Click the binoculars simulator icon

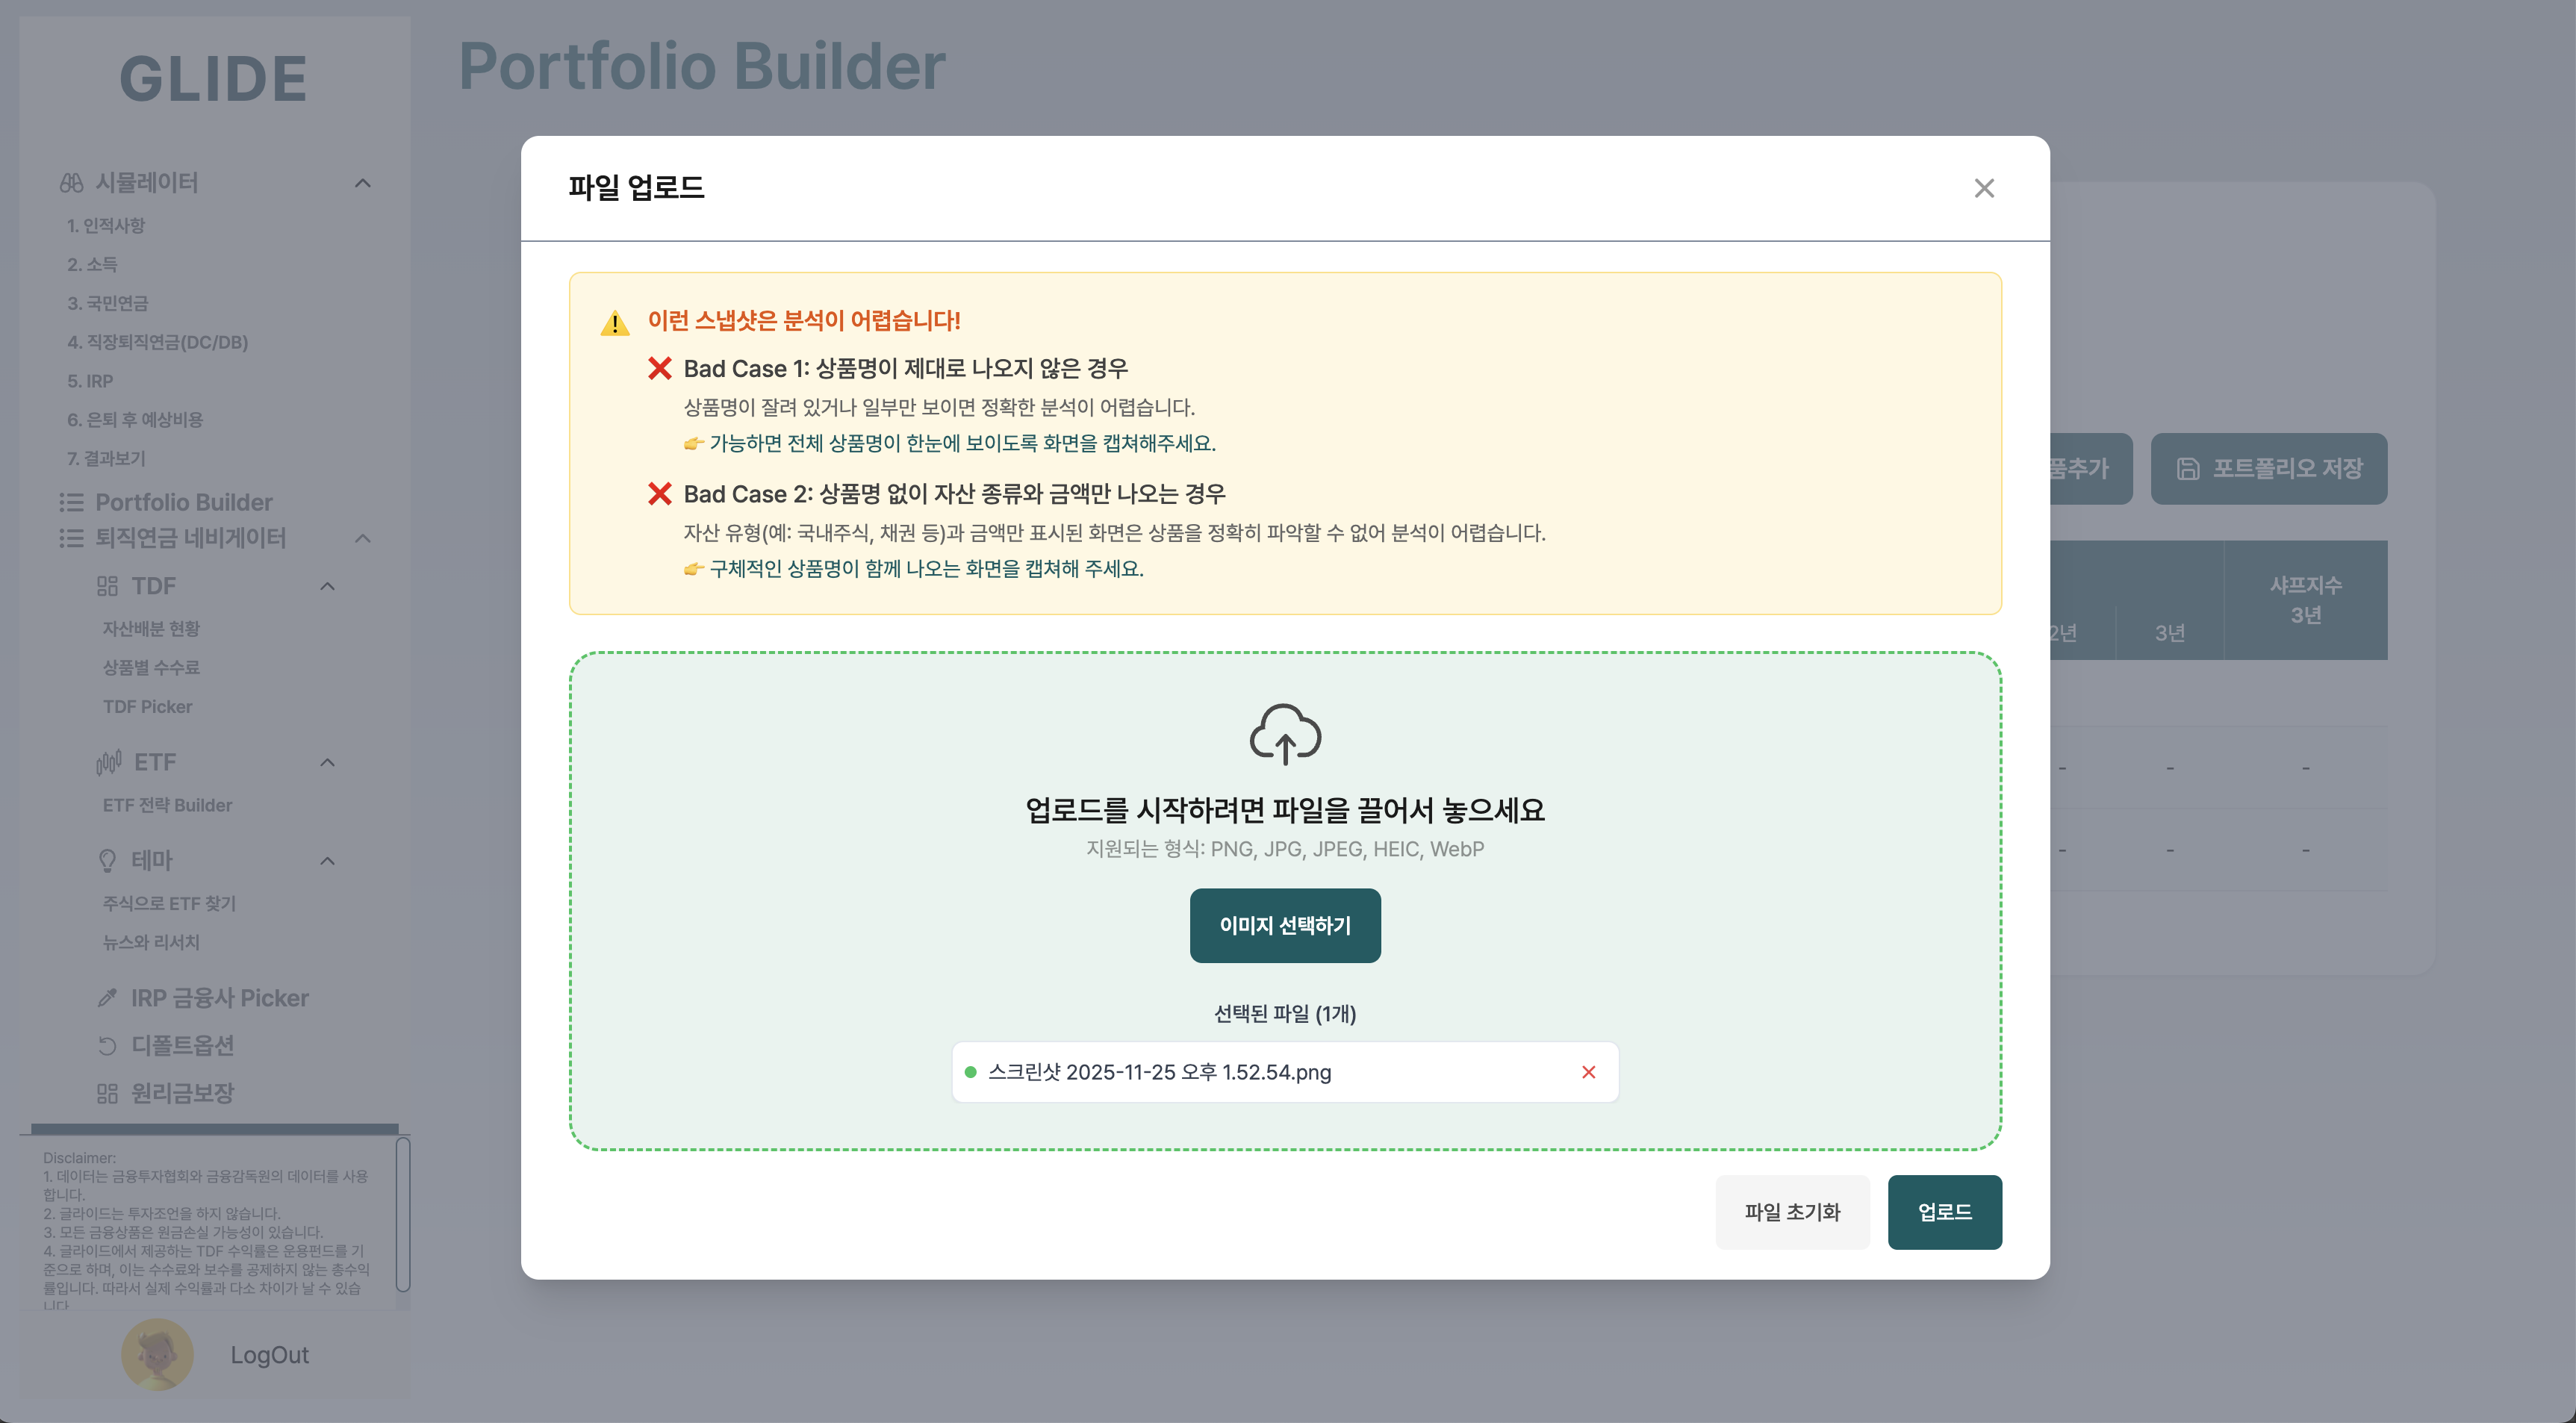pos(71,183)
